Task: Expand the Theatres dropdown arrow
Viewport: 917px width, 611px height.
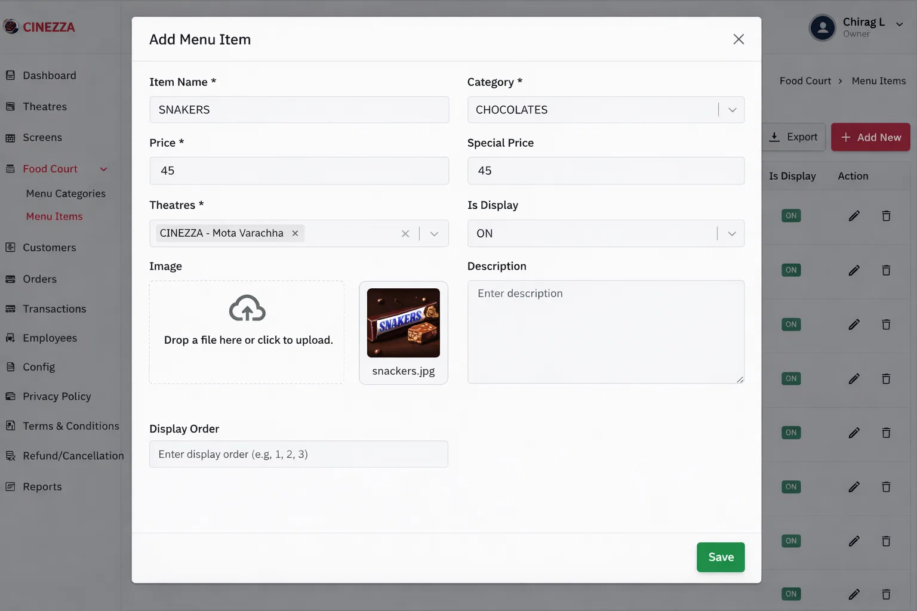Action: pos(434,234)
